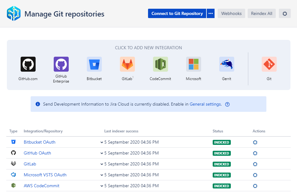Image resolution: width=297 pixels, height=195 pixels.
Task: Click the INDEXED status for AWS CodeCommit
Action: point(222,186)
